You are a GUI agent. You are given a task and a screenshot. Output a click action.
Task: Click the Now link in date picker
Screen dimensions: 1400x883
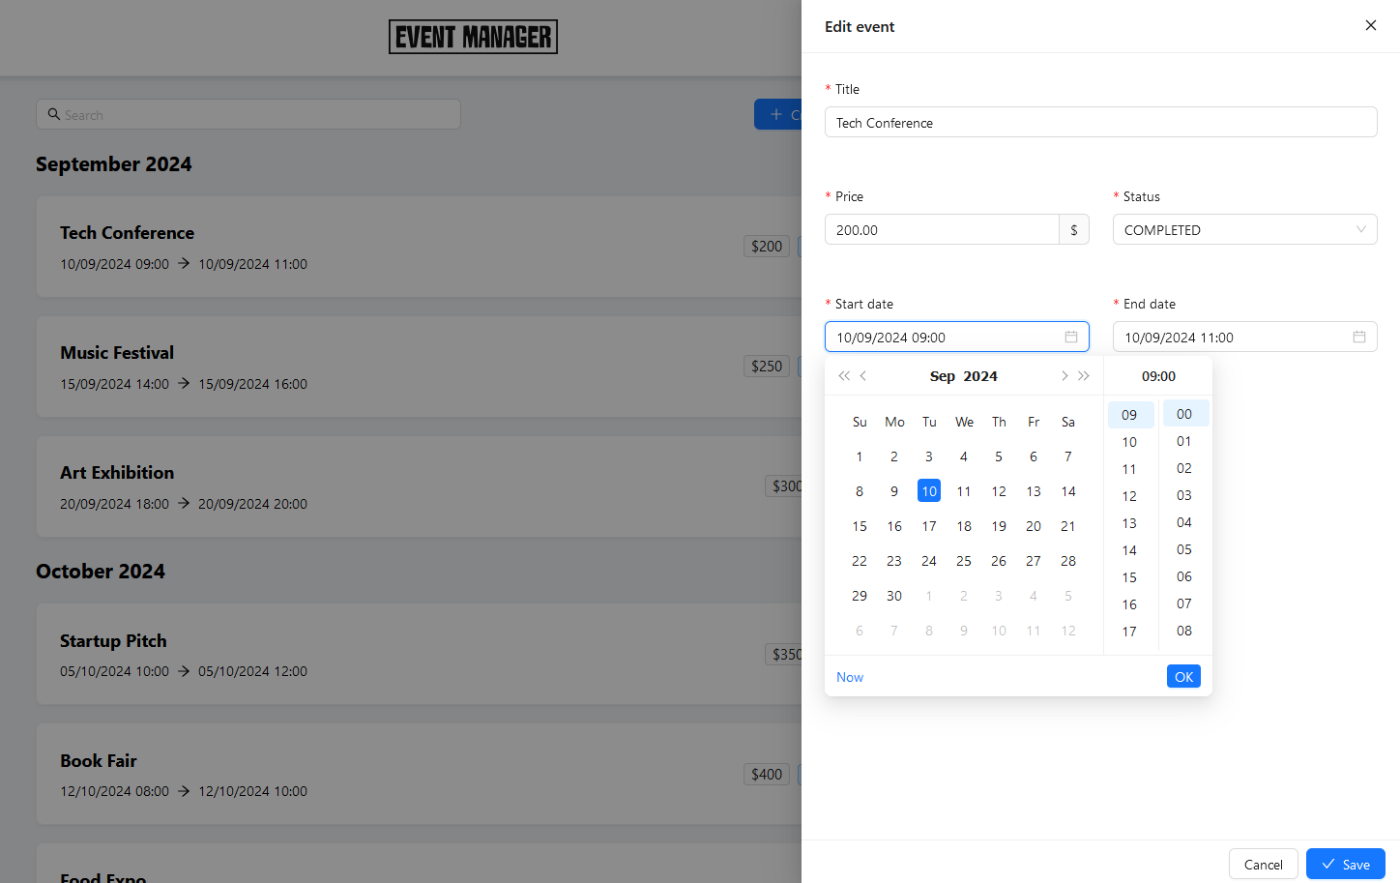click(850, 677)
